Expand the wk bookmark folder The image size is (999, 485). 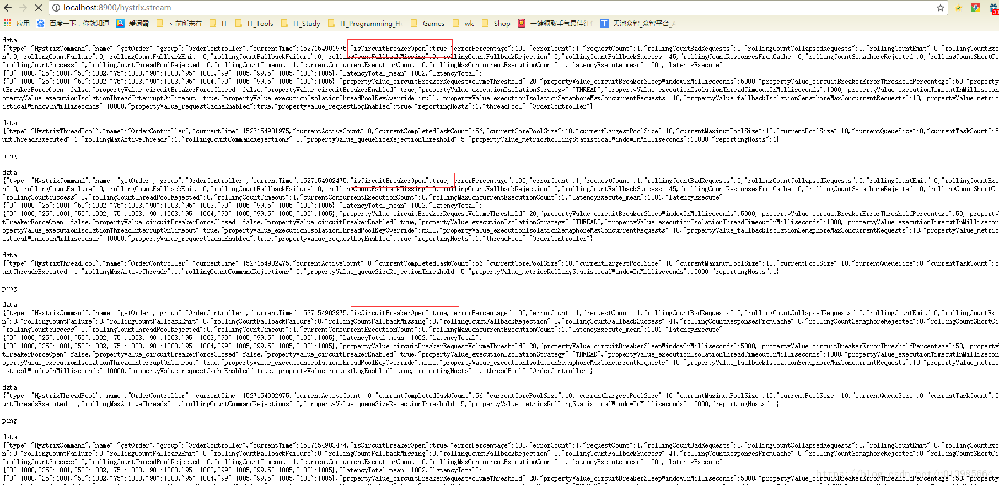463,23
